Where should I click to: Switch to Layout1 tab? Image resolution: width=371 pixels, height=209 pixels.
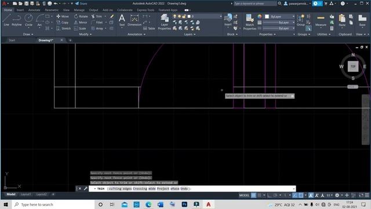pyautogui.click(x=26, y=194)
